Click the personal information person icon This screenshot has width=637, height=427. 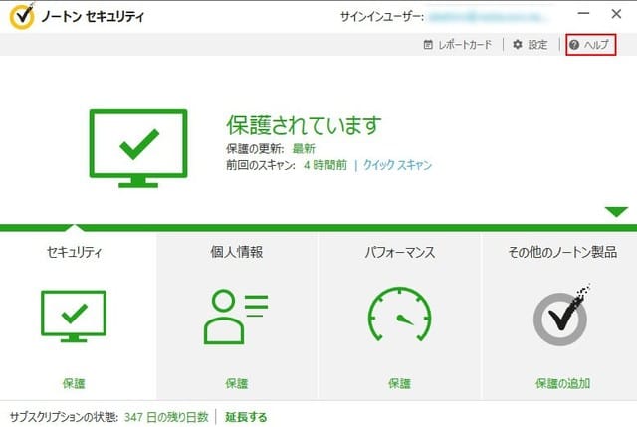[x=235, y=317]
